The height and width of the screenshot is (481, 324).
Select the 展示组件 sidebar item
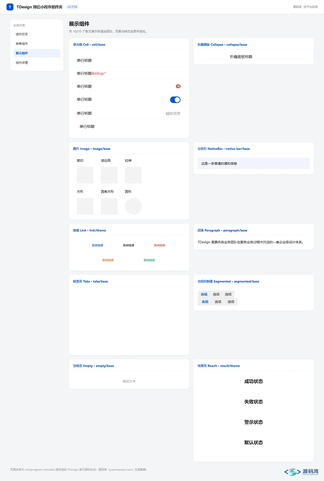click(37, 53)
